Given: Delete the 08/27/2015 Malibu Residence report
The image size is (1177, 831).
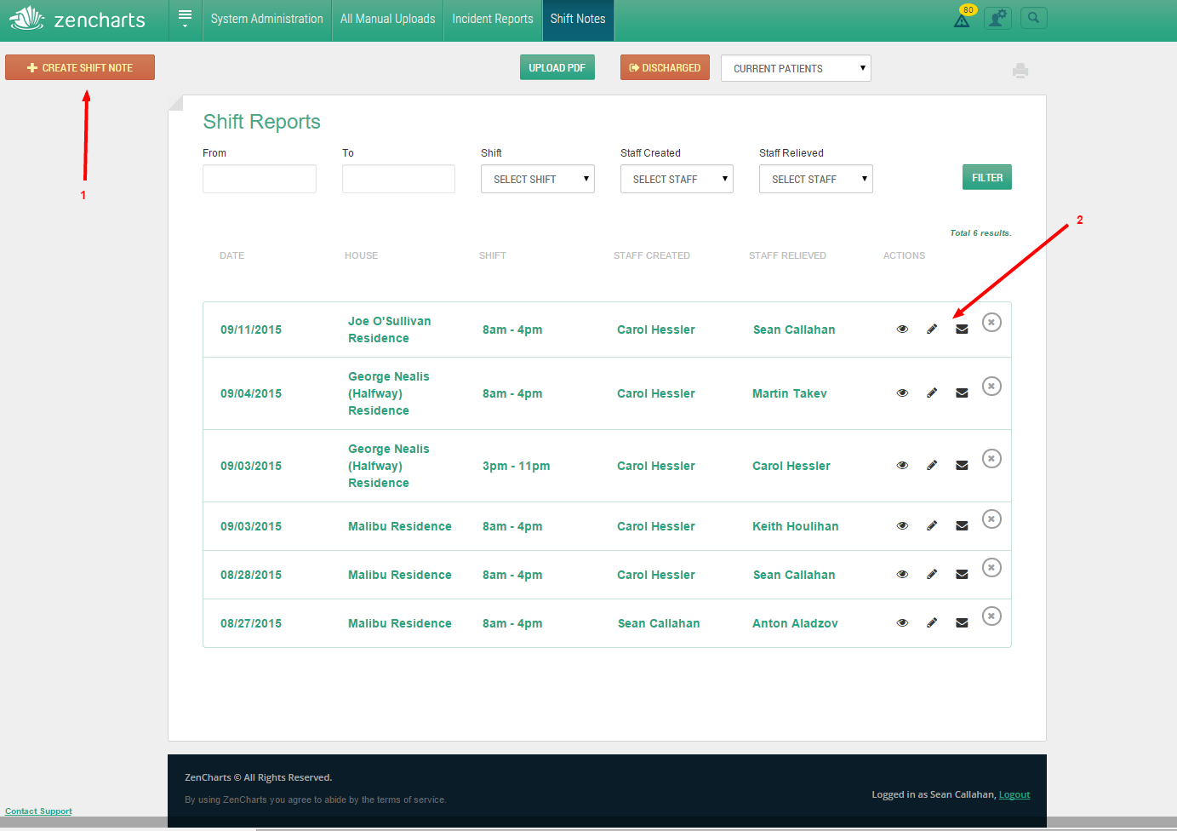Looking at the screenshot, I should 991,616.
